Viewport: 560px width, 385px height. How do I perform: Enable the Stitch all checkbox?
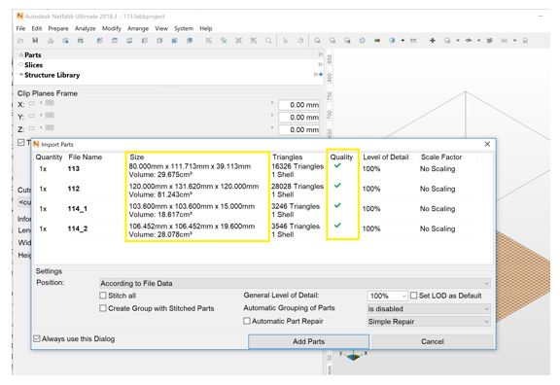click(103, 296)
